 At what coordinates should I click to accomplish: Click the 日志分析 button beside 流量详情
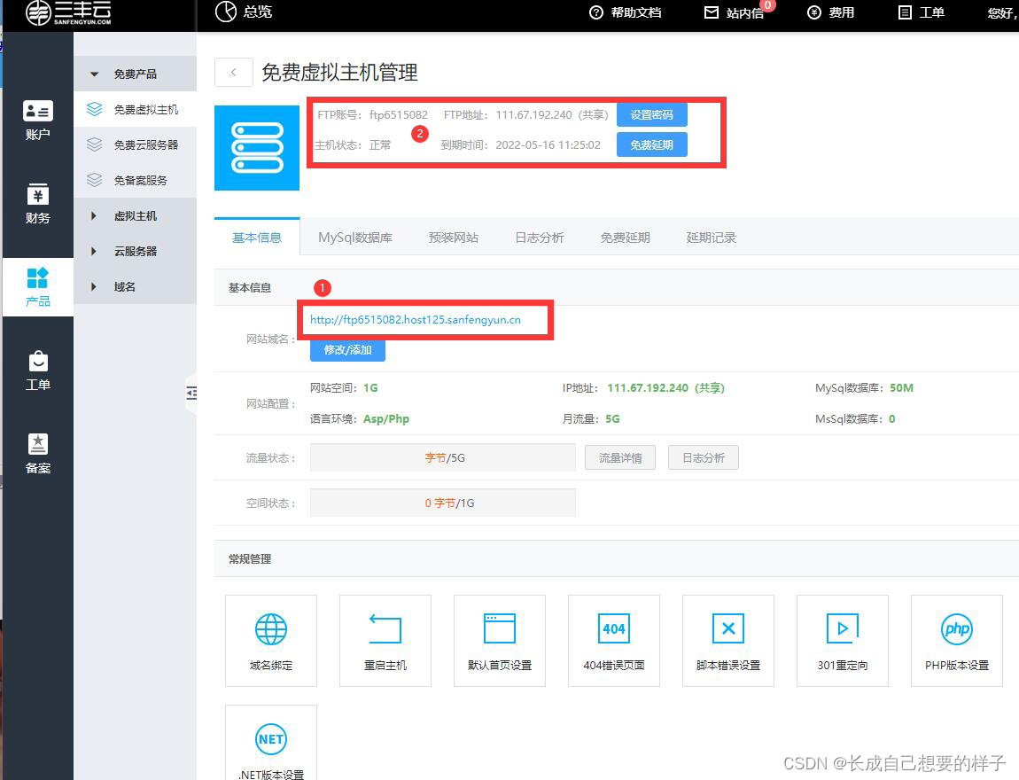(704, 457)
